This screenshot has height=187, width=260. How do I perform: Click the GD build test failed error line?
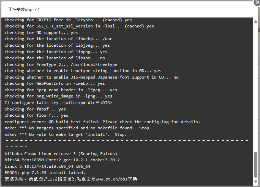point(102,122)
